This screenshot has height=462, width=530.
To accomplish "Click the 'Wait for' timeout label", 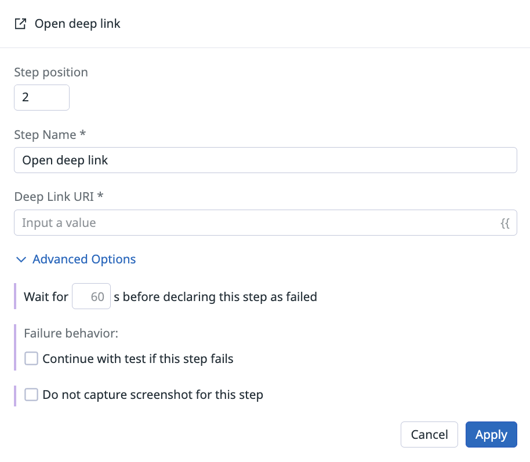I will 46,297.
